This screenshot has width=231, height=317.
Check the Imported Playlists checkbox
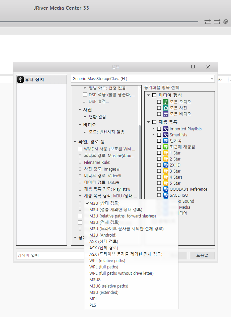tap(159, 129)
